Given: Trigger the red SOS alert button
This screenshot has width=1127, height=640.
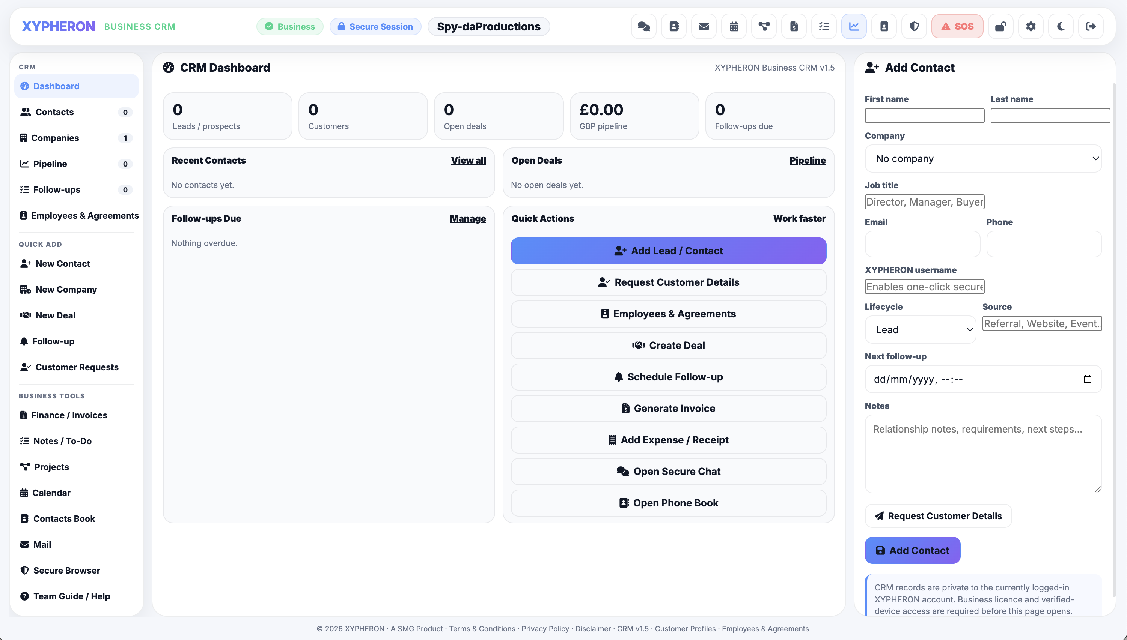Looking at the screenshot, I should pyautogui.click(x=957, y=26).
